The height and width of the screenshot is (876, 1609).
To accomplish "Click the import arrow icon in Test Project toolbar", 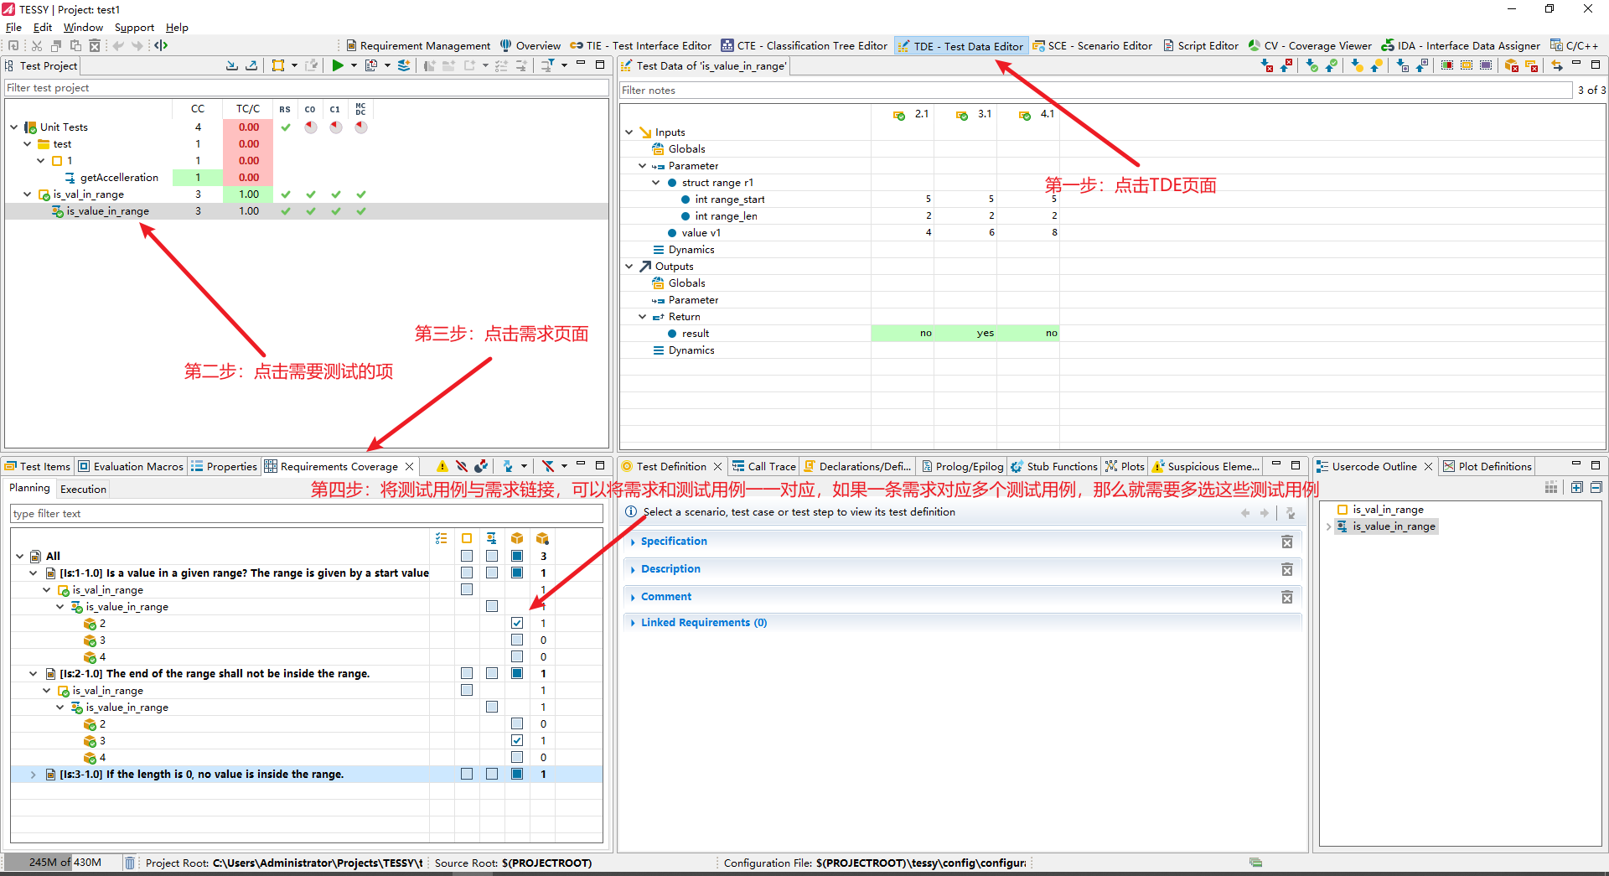I will 232,65.
